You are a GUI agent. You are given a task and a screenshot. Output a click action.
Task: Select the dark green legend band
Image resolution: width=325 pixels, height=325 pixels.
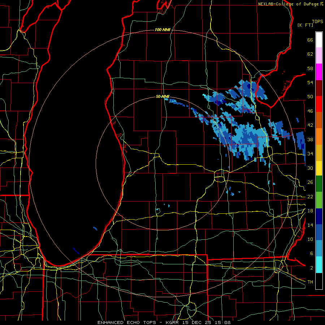tap(319, 184)
